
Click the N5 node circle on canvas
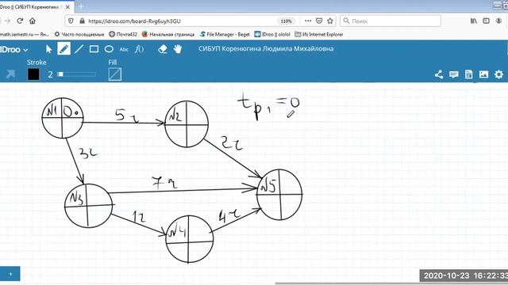[x=279, y=195]
